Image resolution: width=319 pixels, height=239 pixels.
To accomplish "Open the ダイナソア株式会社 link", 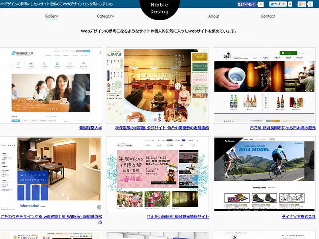I will (x=299, y=216).
